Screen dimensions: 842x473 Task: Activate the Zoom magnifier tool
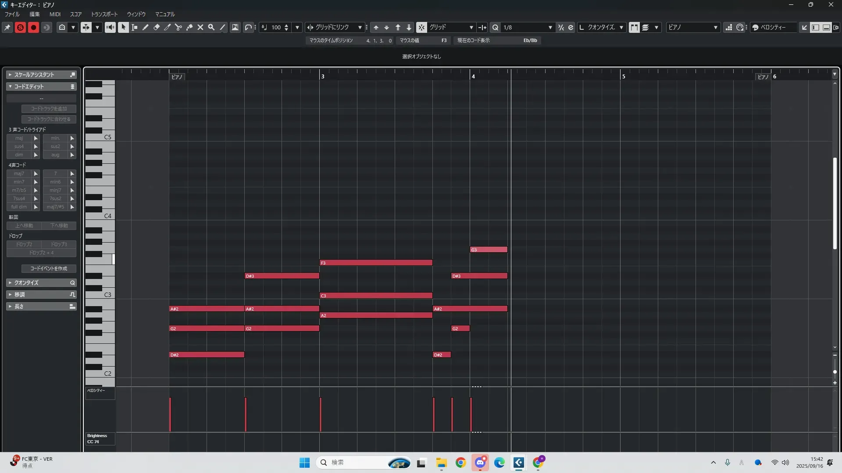tap(211, 27)
